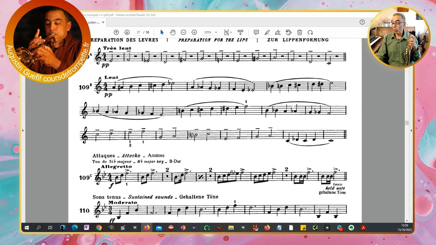The image size is (436, 245).
Task: Select the highlighter pen tool
Action: coord(267,32)
